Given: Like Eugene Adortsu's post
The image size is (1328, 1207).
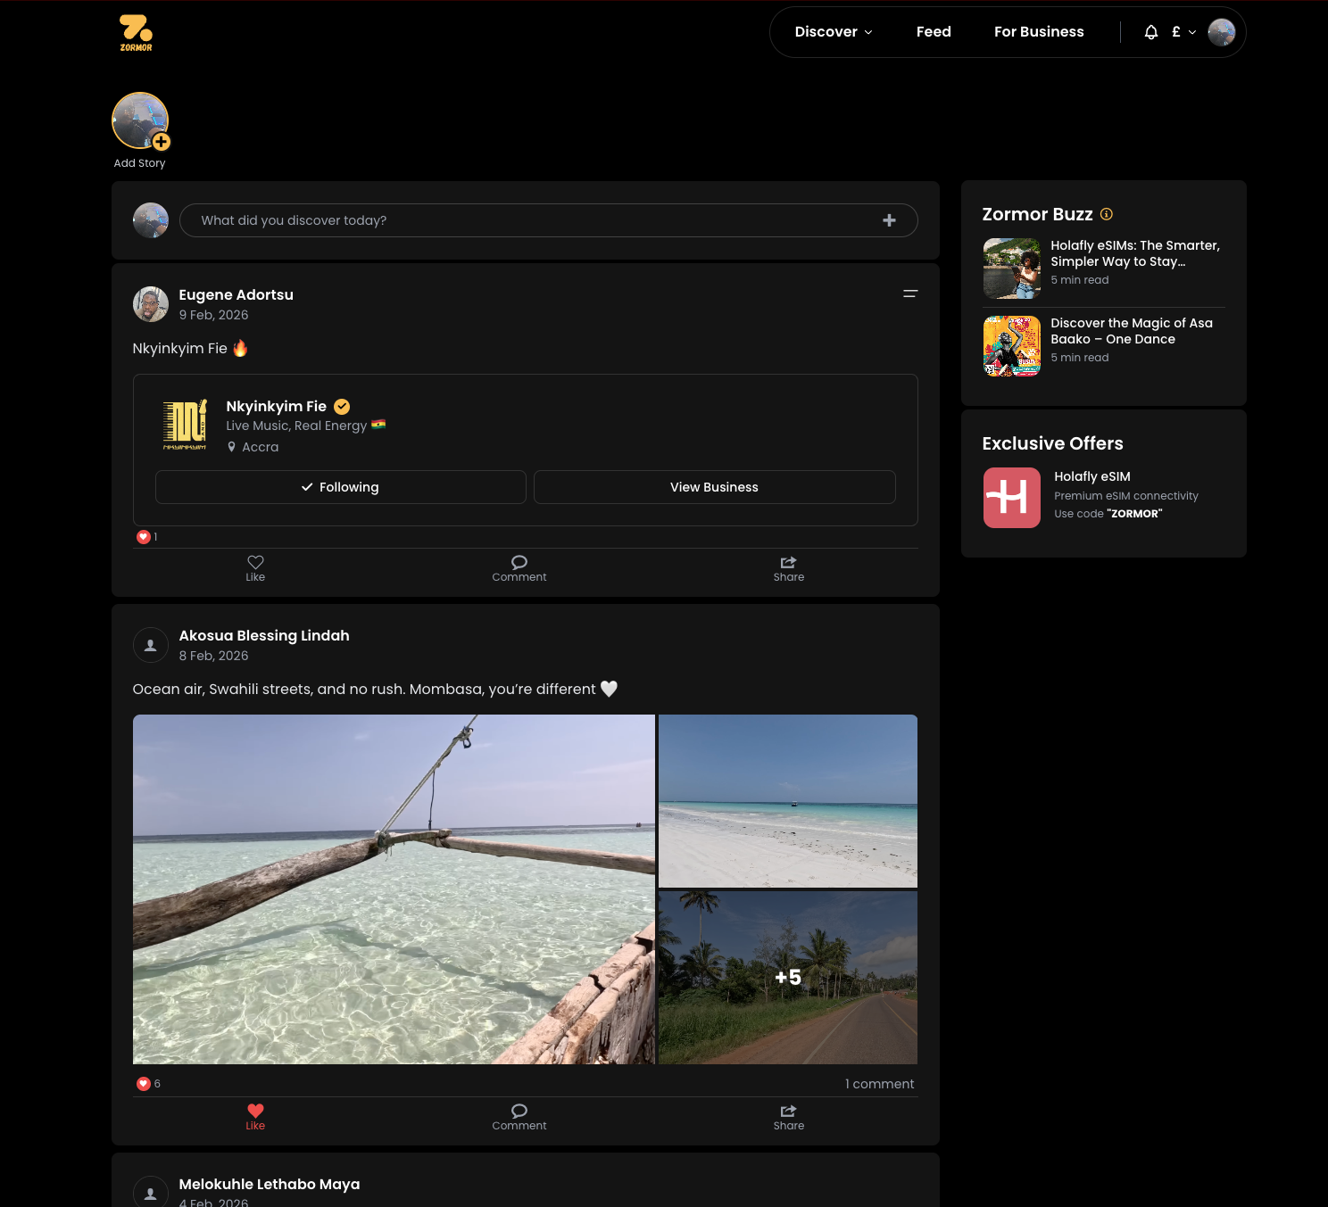Looking at the screenshot, I should coord(255,568).
